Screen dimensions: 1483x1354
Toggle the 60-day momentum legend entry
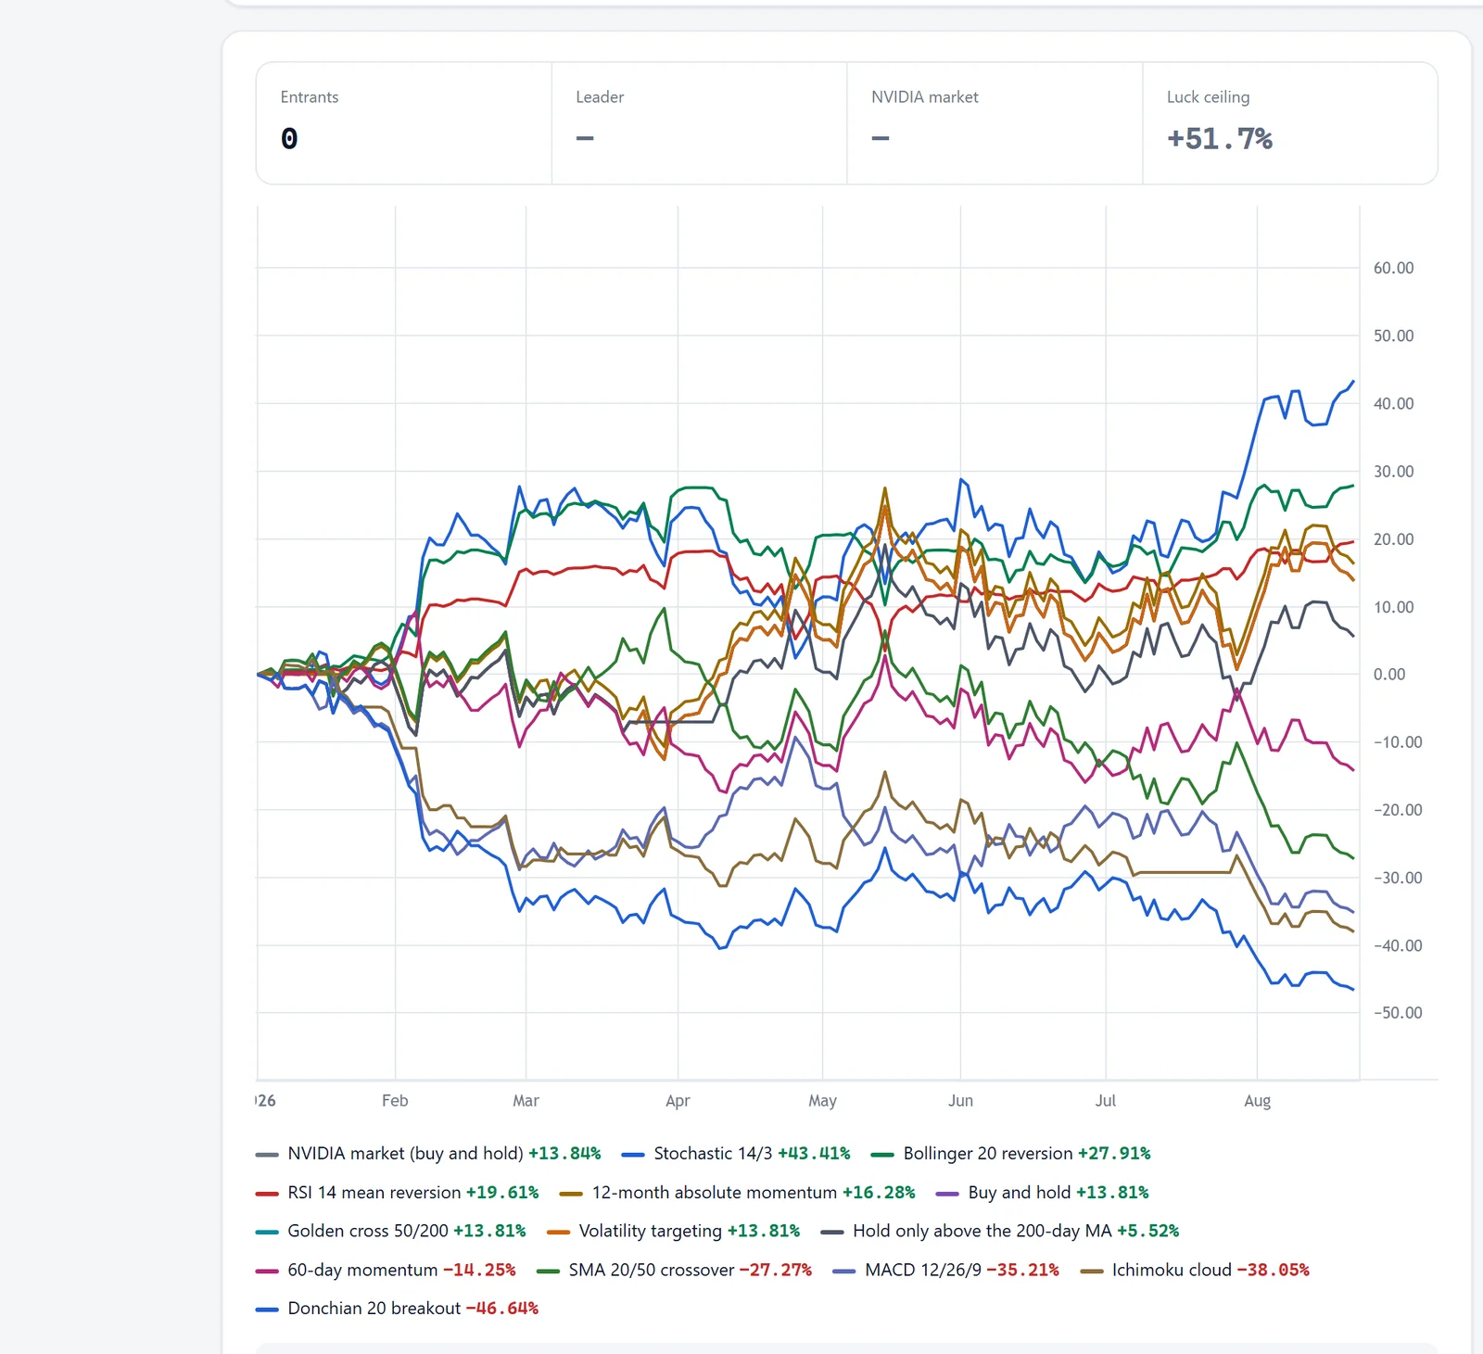coord(386,1271)
